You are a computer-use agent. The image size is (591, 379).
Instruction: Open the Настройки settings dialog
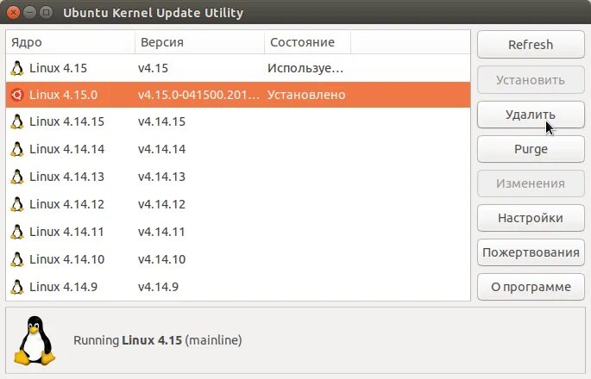pyautogui.click(x=531, y=218)
